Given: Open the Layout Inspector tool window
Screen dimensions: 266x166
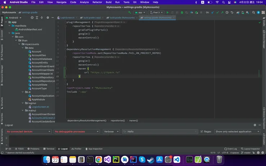Looking at the screenshot, I should (x=250, y=149).
